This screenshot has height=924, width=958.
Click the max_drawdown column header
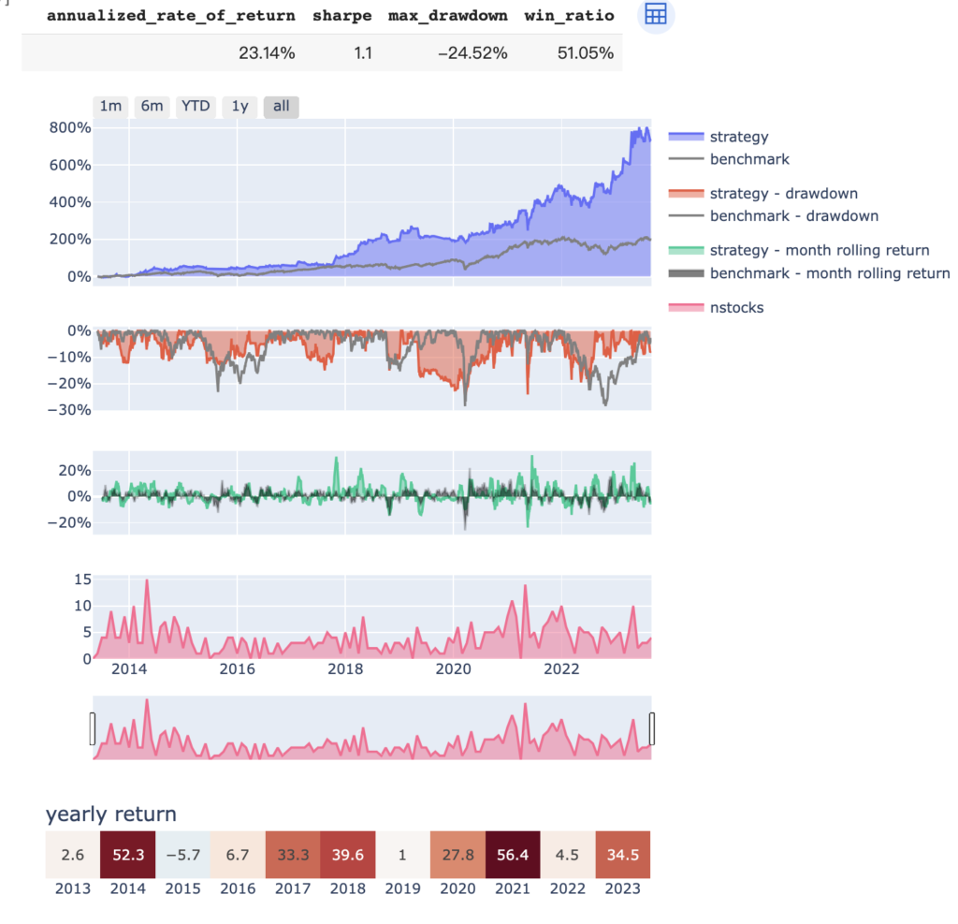pos(448,16)
